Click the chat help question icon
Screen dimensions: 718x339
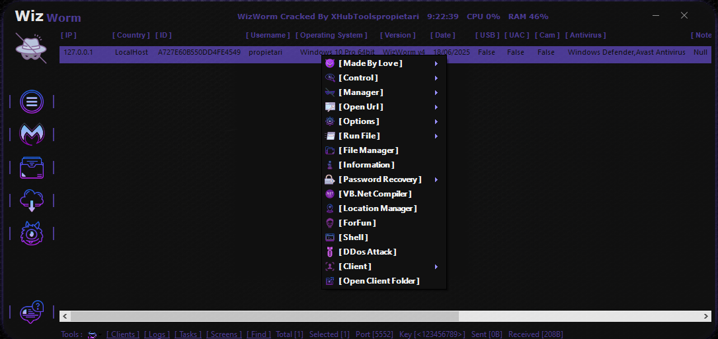coord(32,312)
